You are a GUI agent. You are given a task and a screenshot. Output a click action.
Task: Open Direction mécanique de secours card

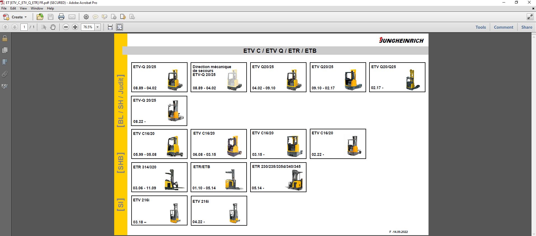click(219, 77)
